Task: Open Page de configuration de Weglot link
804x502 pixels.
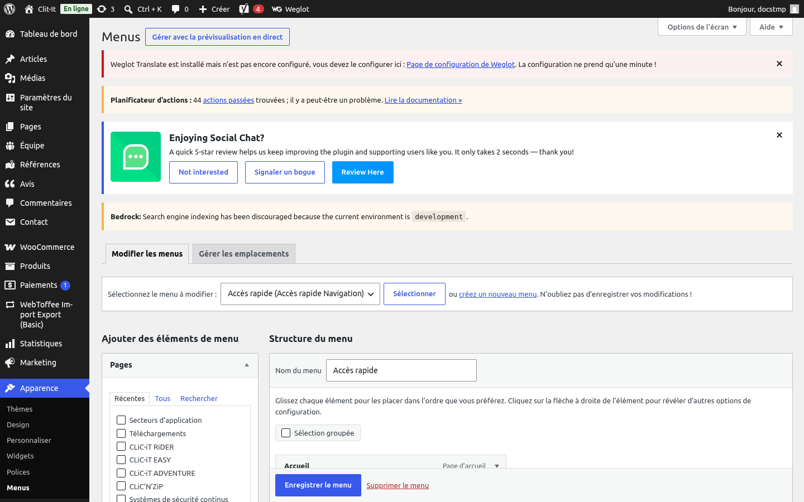Action: 461,64
